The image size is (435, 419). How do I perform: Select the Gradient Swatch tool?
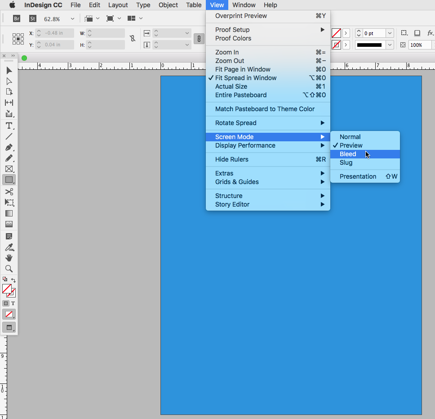(x=9, y=213)
